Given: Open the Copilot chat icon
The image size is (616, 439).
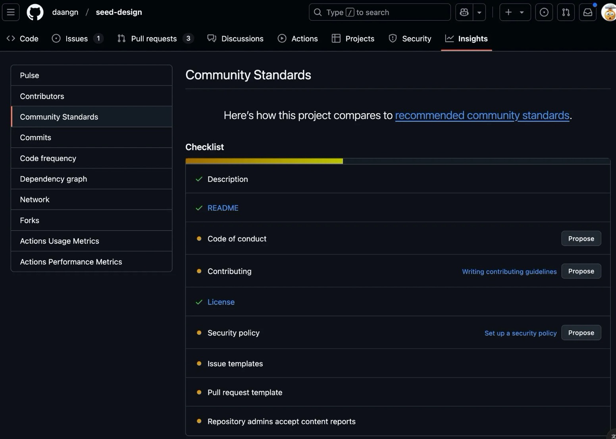Looking at the screenshot, I should (x=464, y=12).
